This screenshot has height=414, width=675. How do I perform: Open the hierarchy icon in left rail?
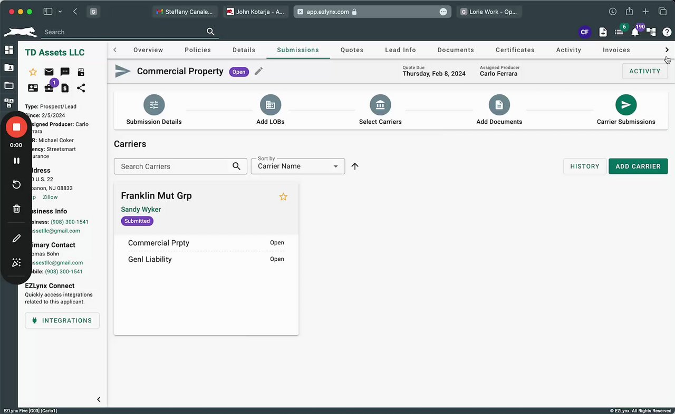click(9, 103)
